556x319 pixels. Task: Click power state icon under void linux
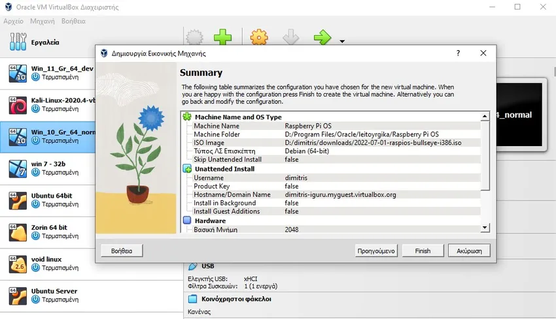[35, 267]
